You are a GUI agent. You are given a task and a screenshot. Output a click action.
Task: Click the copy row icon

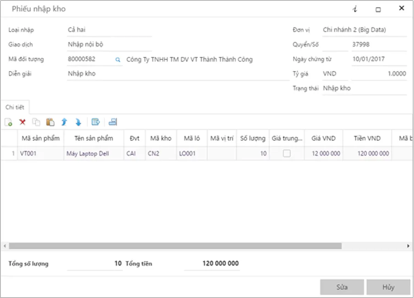(36, 122)
